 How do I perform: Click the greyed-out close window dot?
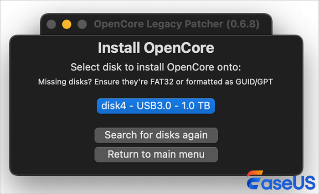pyautogui.click(x=52, y=24)
